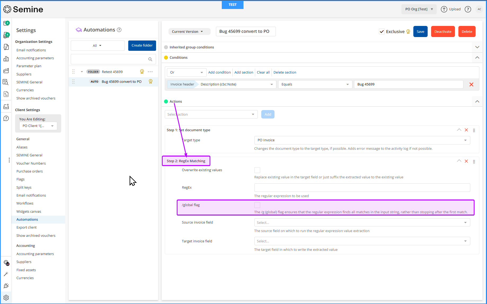Viewport: 487px width, 304px height.
Task: Open the PO Org [Test] selector
Action: [419, 9]
